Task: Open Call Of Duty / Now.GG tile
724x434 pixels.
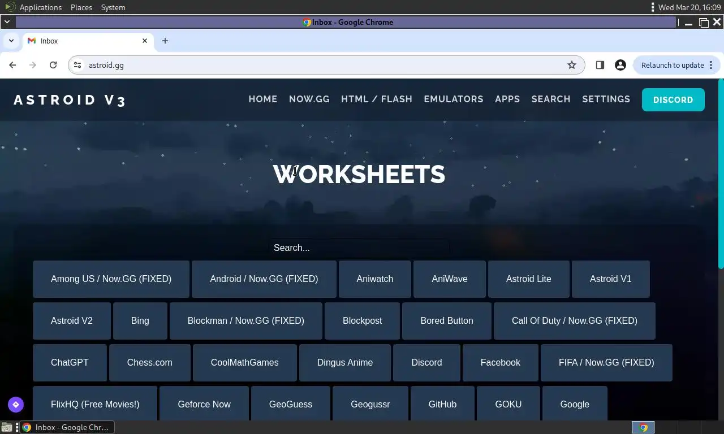Action: (x=575, y=320)
